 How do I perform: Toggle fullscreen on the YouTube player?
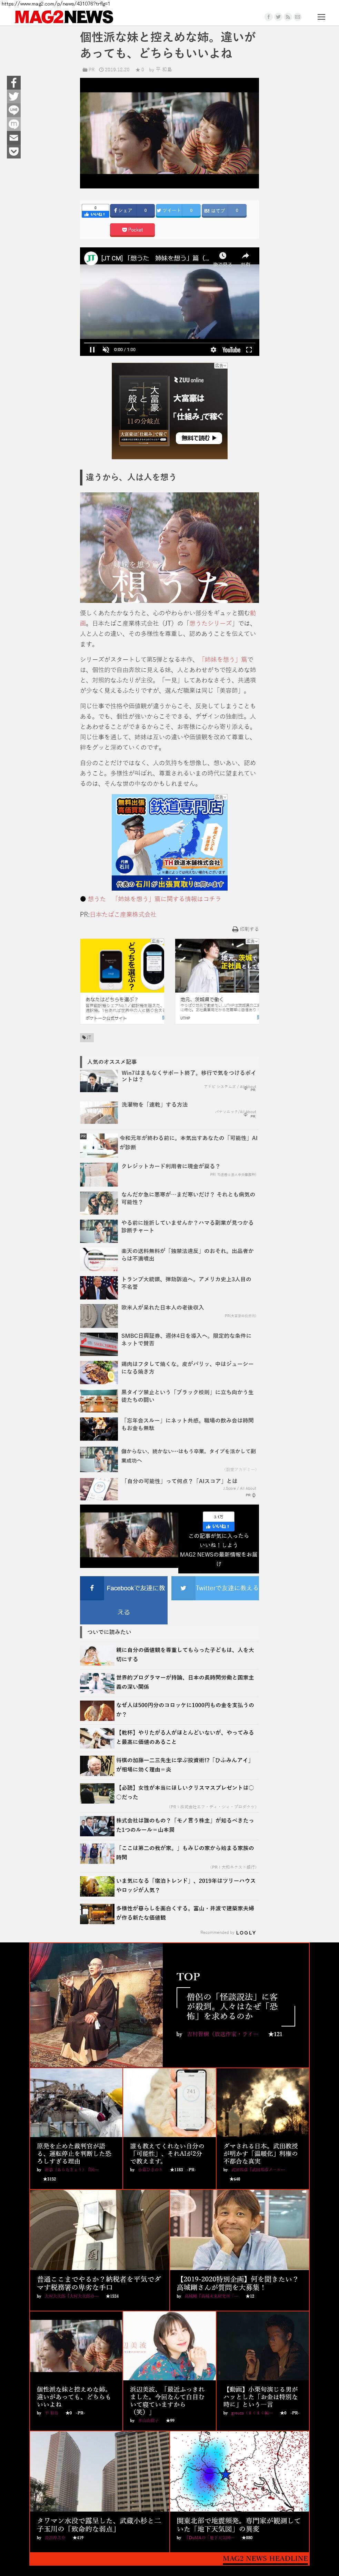pos(249,350)
